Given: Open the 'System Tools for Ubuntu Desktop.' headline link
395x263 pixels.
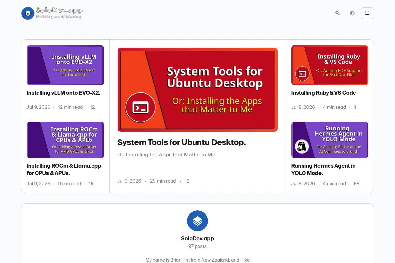Looking at the screenshot, I should pos(182,142).
